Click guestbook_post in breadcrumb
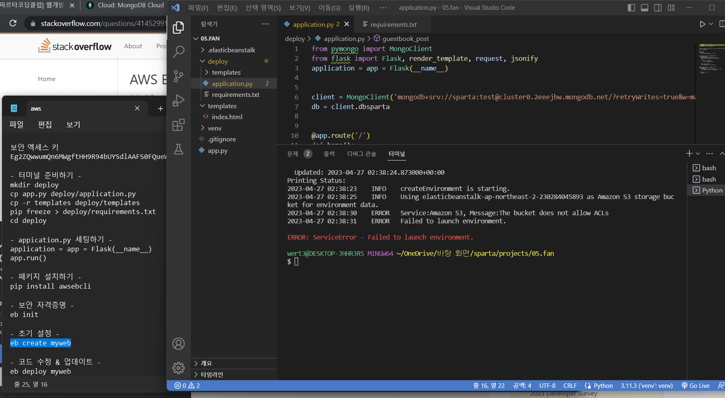 pos(405,39)
